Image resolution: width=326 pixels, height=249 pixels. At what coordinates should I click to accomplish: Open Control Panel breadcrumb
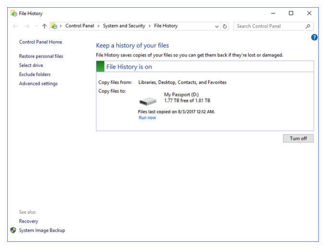pyautogui.click(x=80, y=26)
